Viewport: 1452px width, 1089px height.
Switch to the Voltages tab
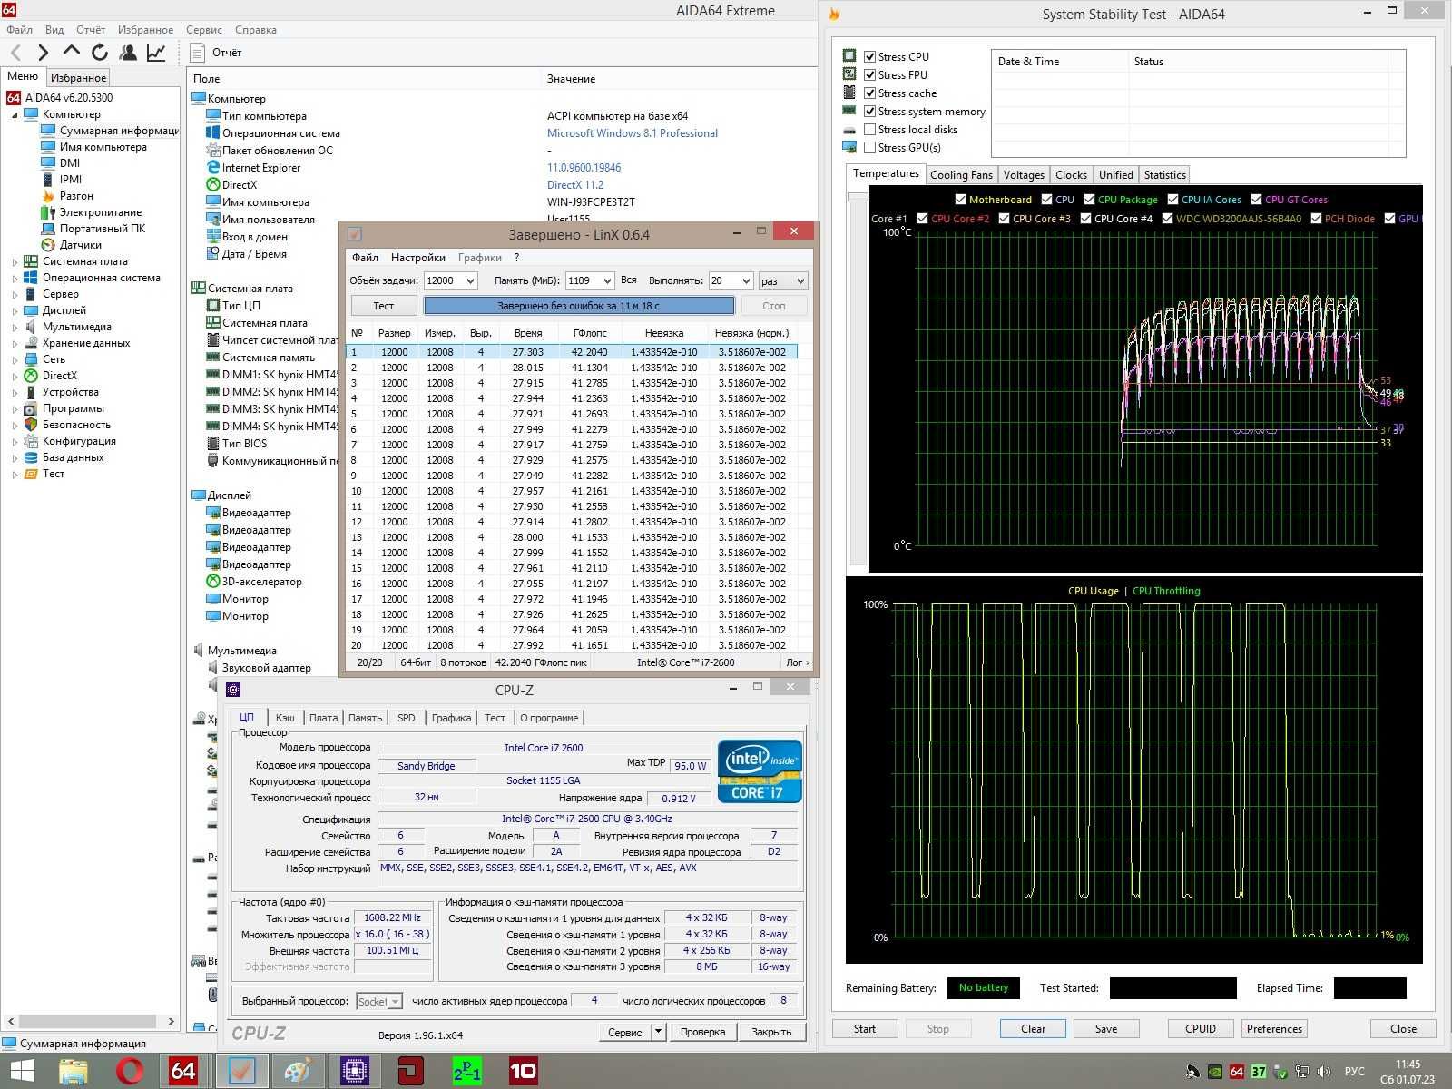pos(1024,175)
